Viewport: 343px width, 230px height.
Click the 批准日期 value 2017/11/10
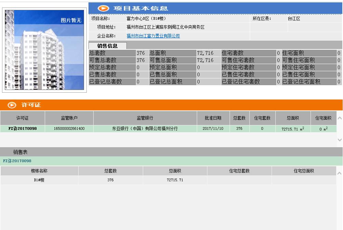click(x=213, y=128)
